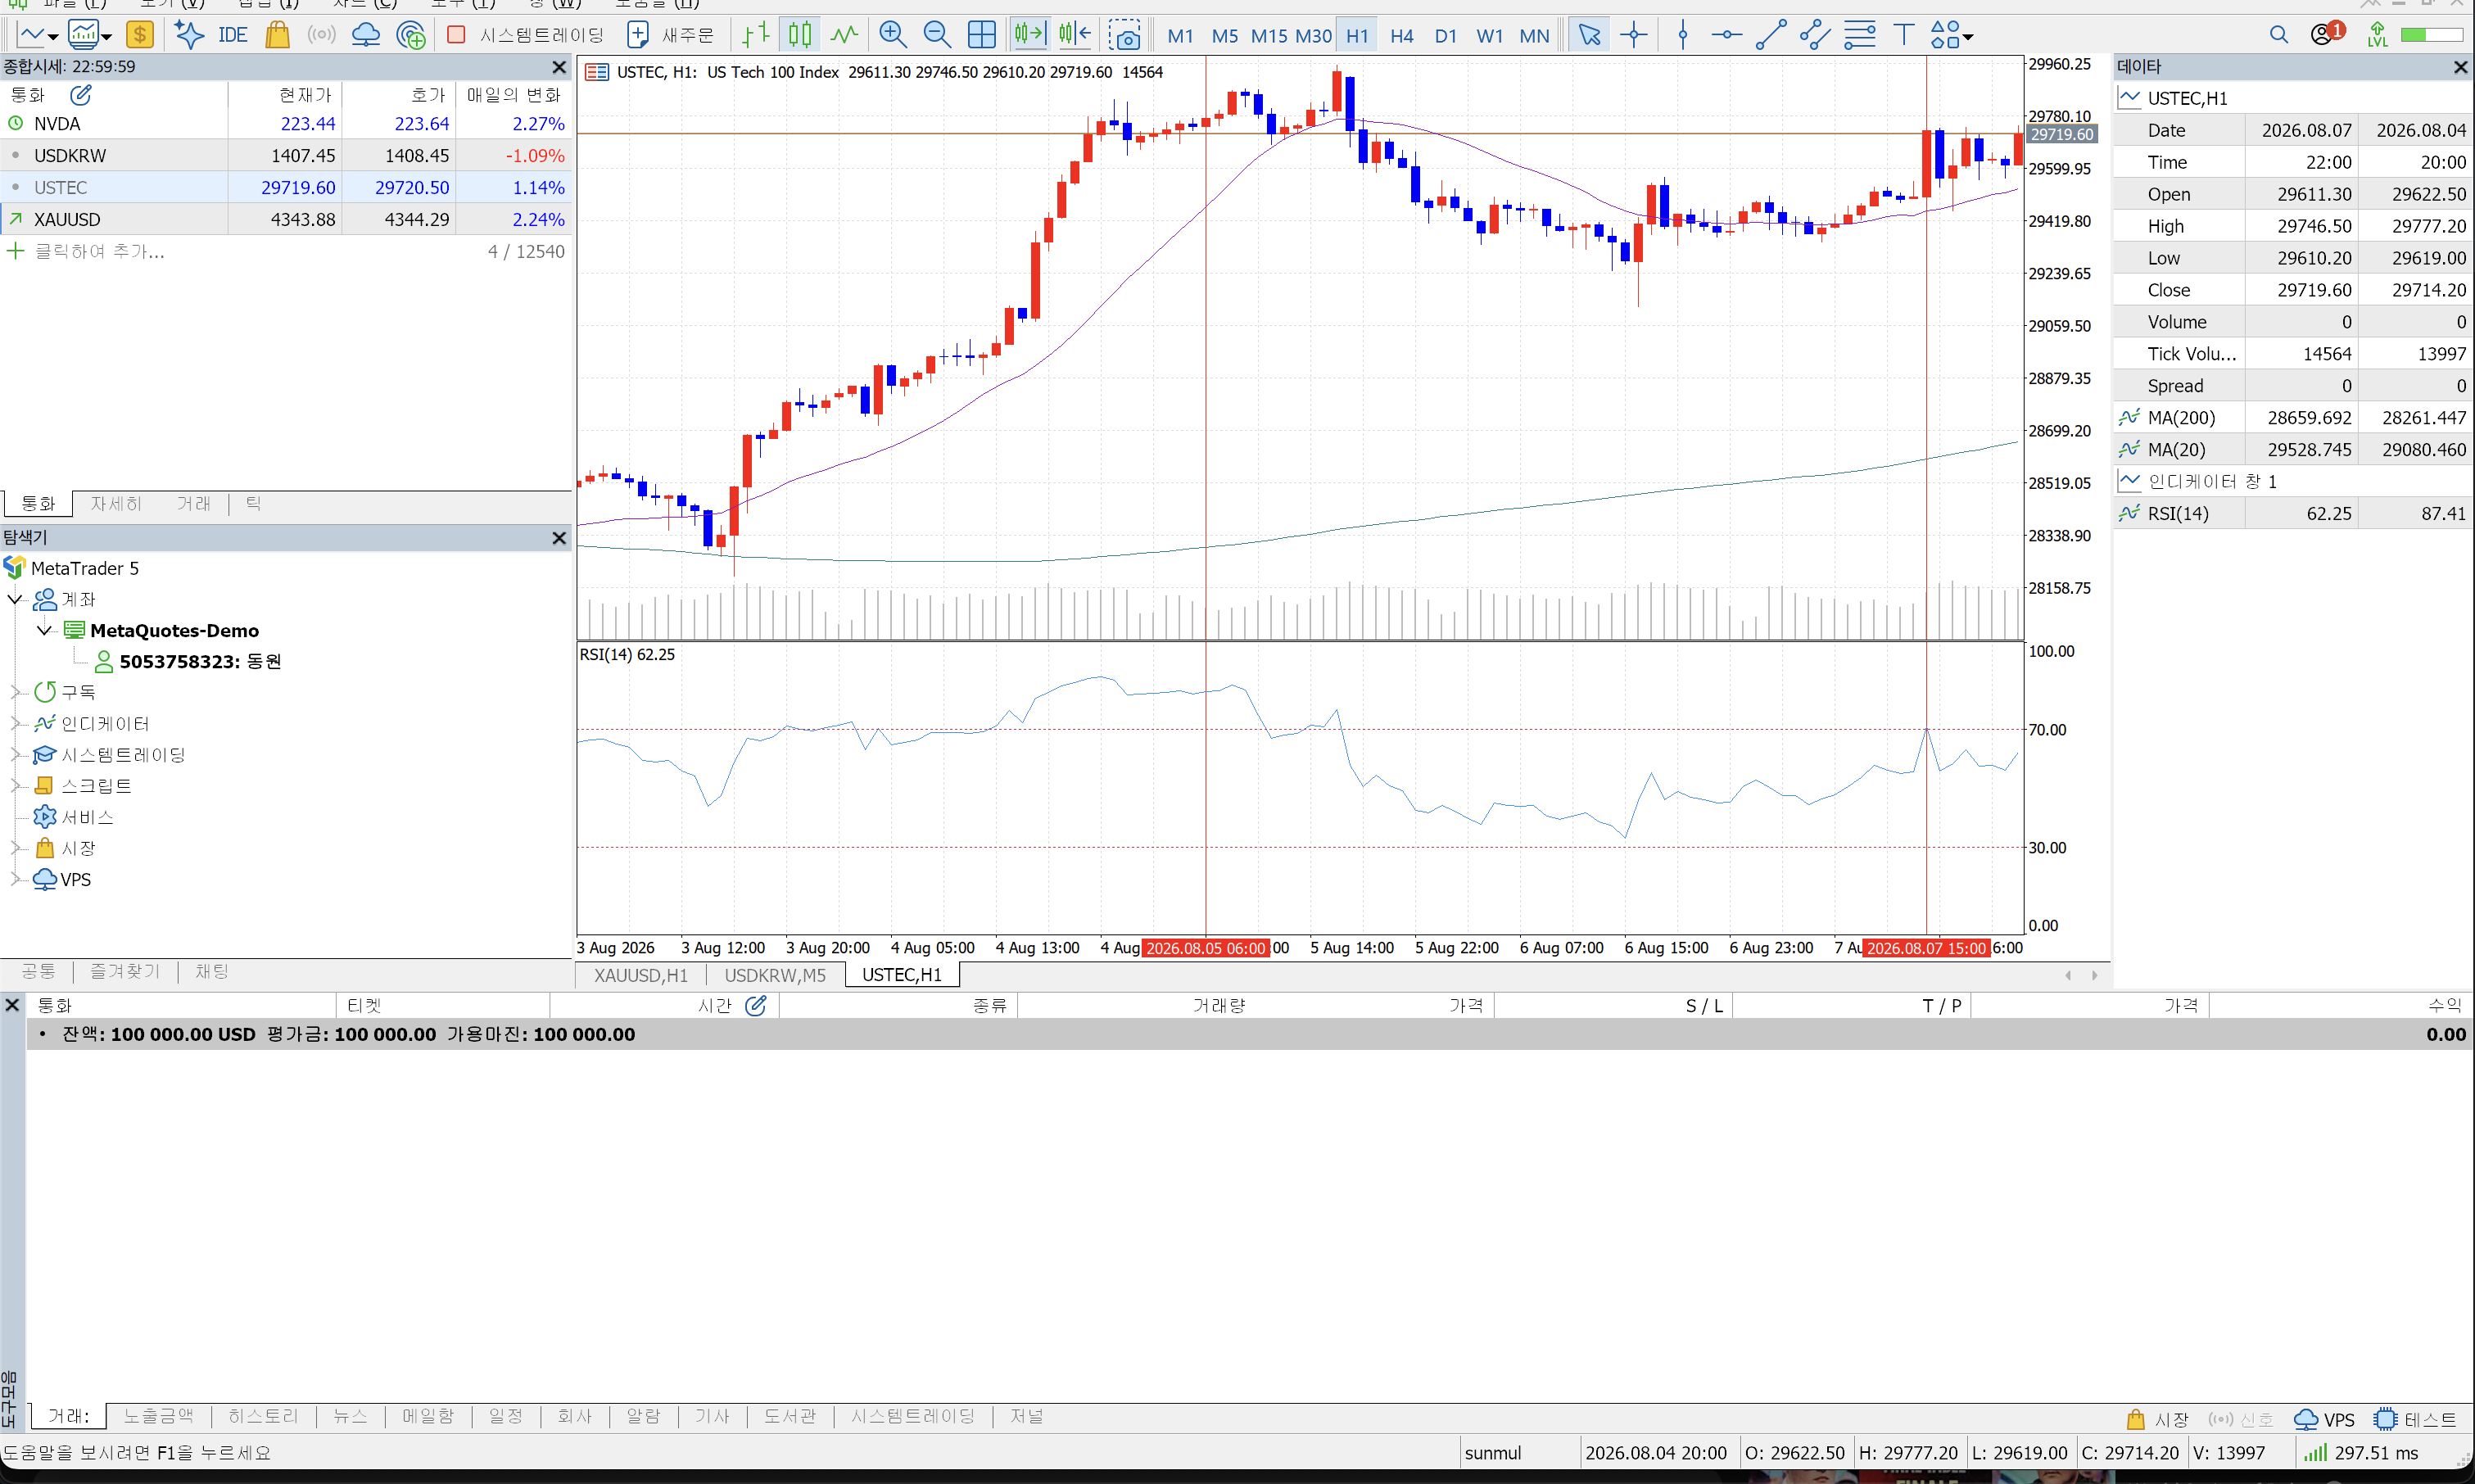Click the VPS button in status bar
Image resolution: width=2475 pixels, height=1484 pixels.
(x=2324, y=1419)
